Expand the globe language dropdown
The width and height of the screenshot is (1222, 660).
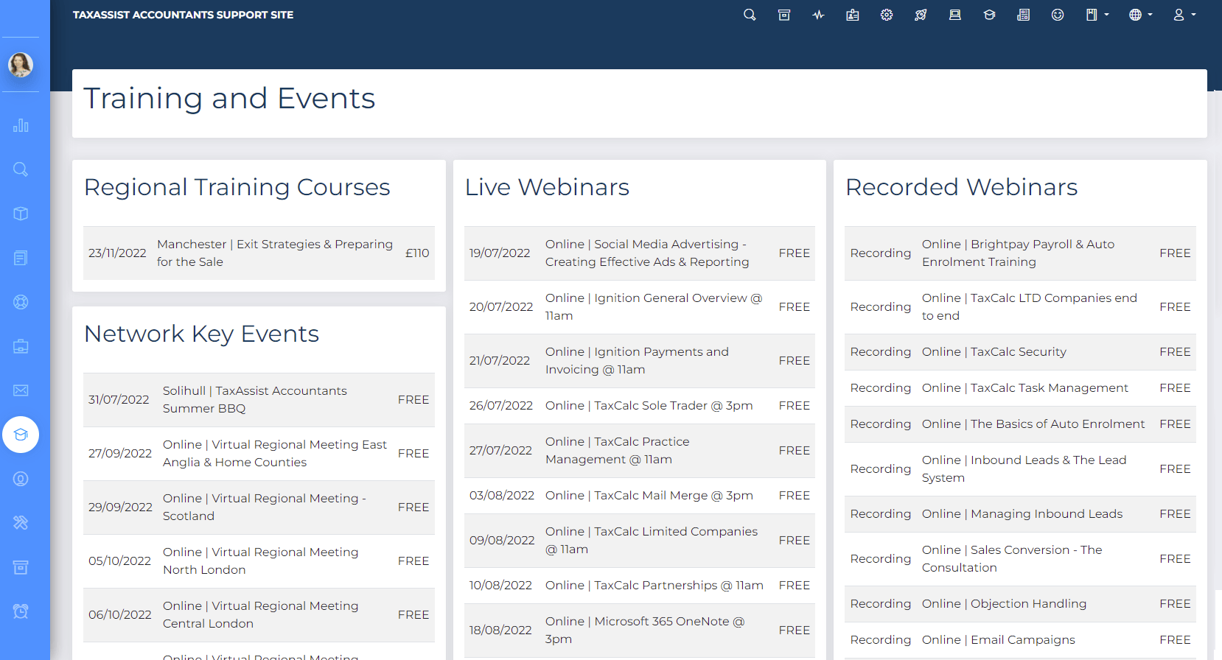click(1140, 15)
